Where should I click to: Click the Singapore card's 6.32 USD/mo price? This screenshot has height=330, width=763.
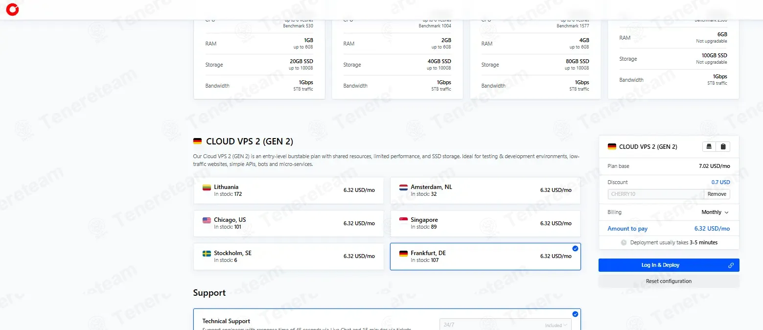[x=556, y=223]
